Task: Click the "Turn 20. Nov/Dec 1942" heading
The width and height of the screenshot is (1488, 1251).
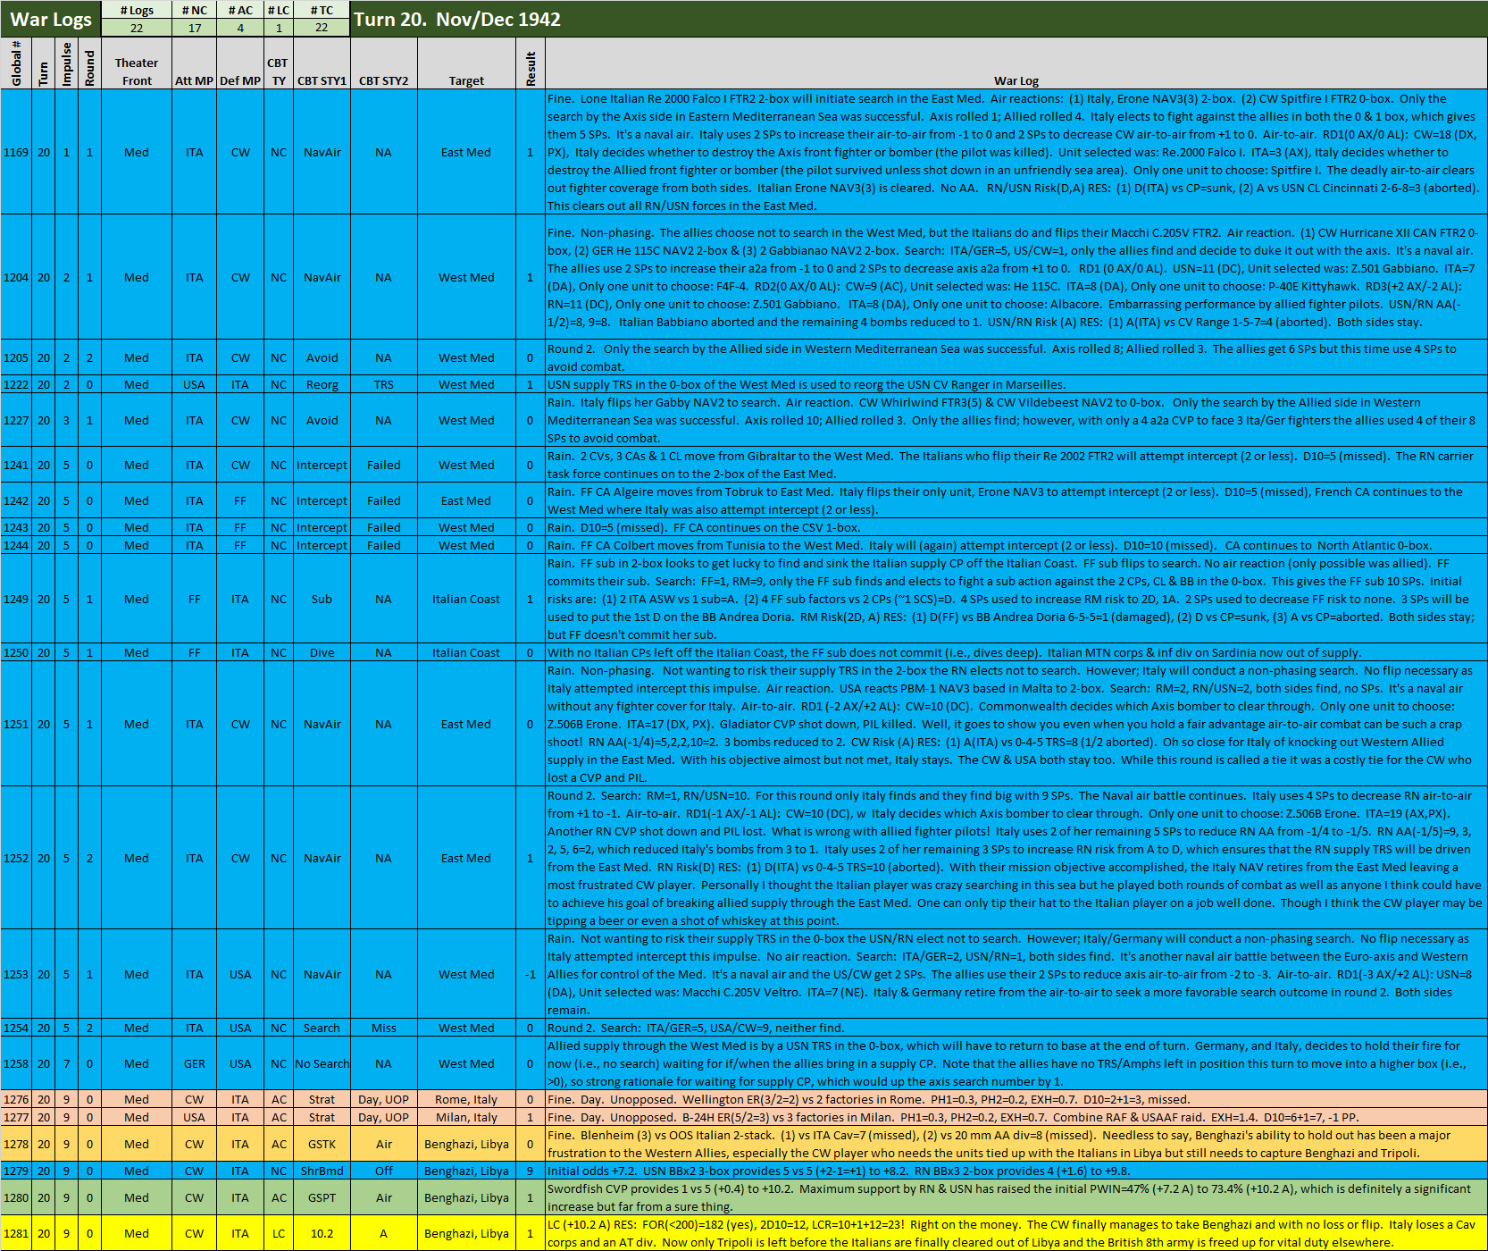Action: [457, 19]
